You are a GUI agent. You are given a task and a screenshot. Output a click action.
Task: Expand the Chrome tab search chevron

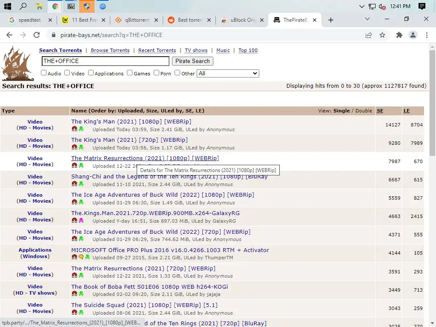click(x=367, y=19)
